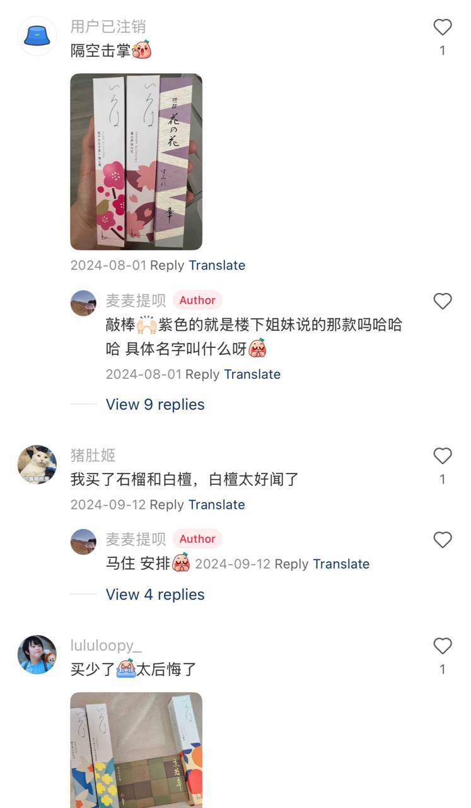Screen dimensions: 471x808
Task: Reply to the author's 紫色 comment
Action: [202, 374]
